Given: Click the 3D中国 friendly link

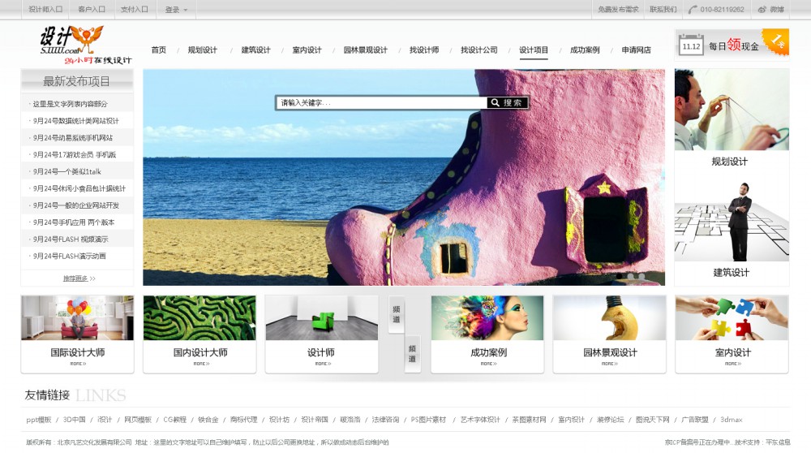Looking at the screenshot, I should click(74, 420).
